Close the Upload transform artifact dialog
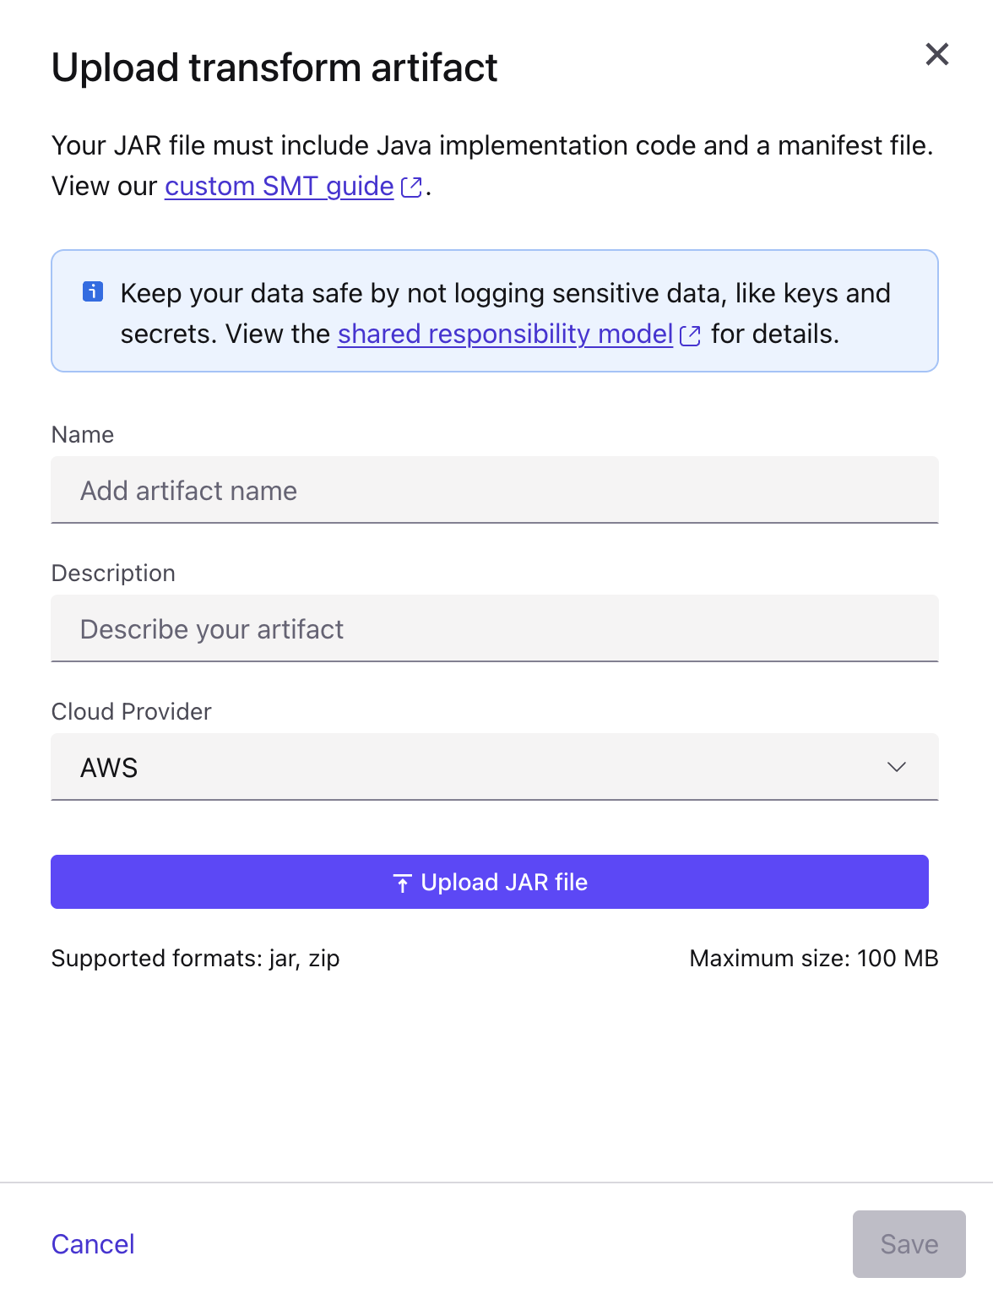The image size is (993, 1294). 937,54
